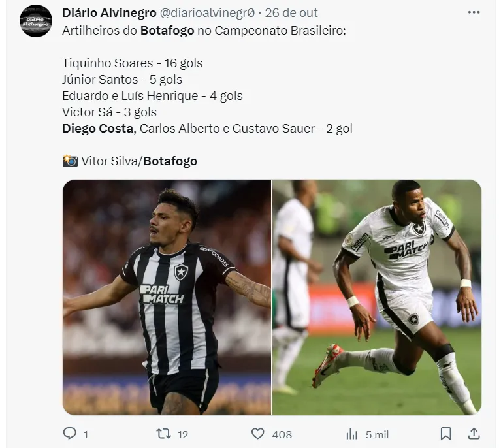This screenshot has height=448, width=501.
Task: Click the like count 408
Action: tap(282, 434)
